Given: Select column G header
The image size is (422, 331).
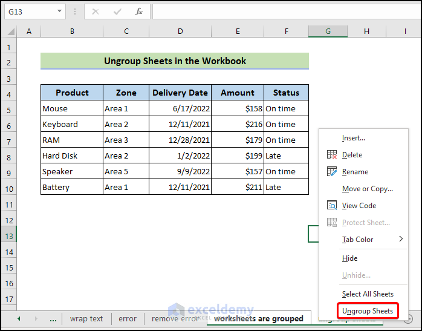Looking at the screenshot, I should coord(328,31).
